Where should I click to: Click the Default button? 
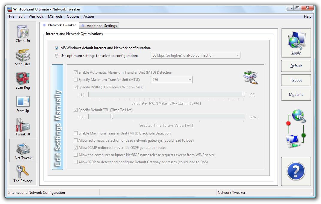[296, 66]
